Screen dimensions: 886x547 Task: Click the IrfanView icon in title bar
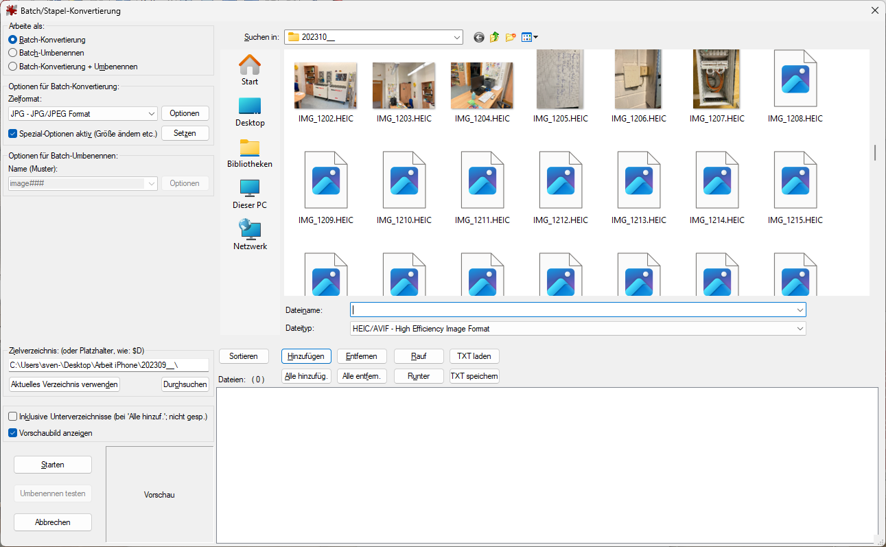point(11,10)
